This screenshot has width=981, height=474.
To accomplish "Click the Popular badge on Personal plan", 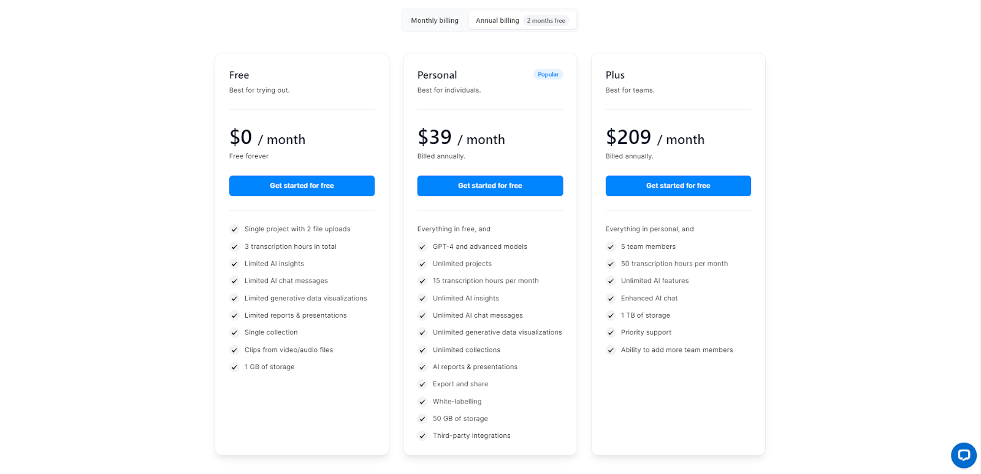I will 548,74.
